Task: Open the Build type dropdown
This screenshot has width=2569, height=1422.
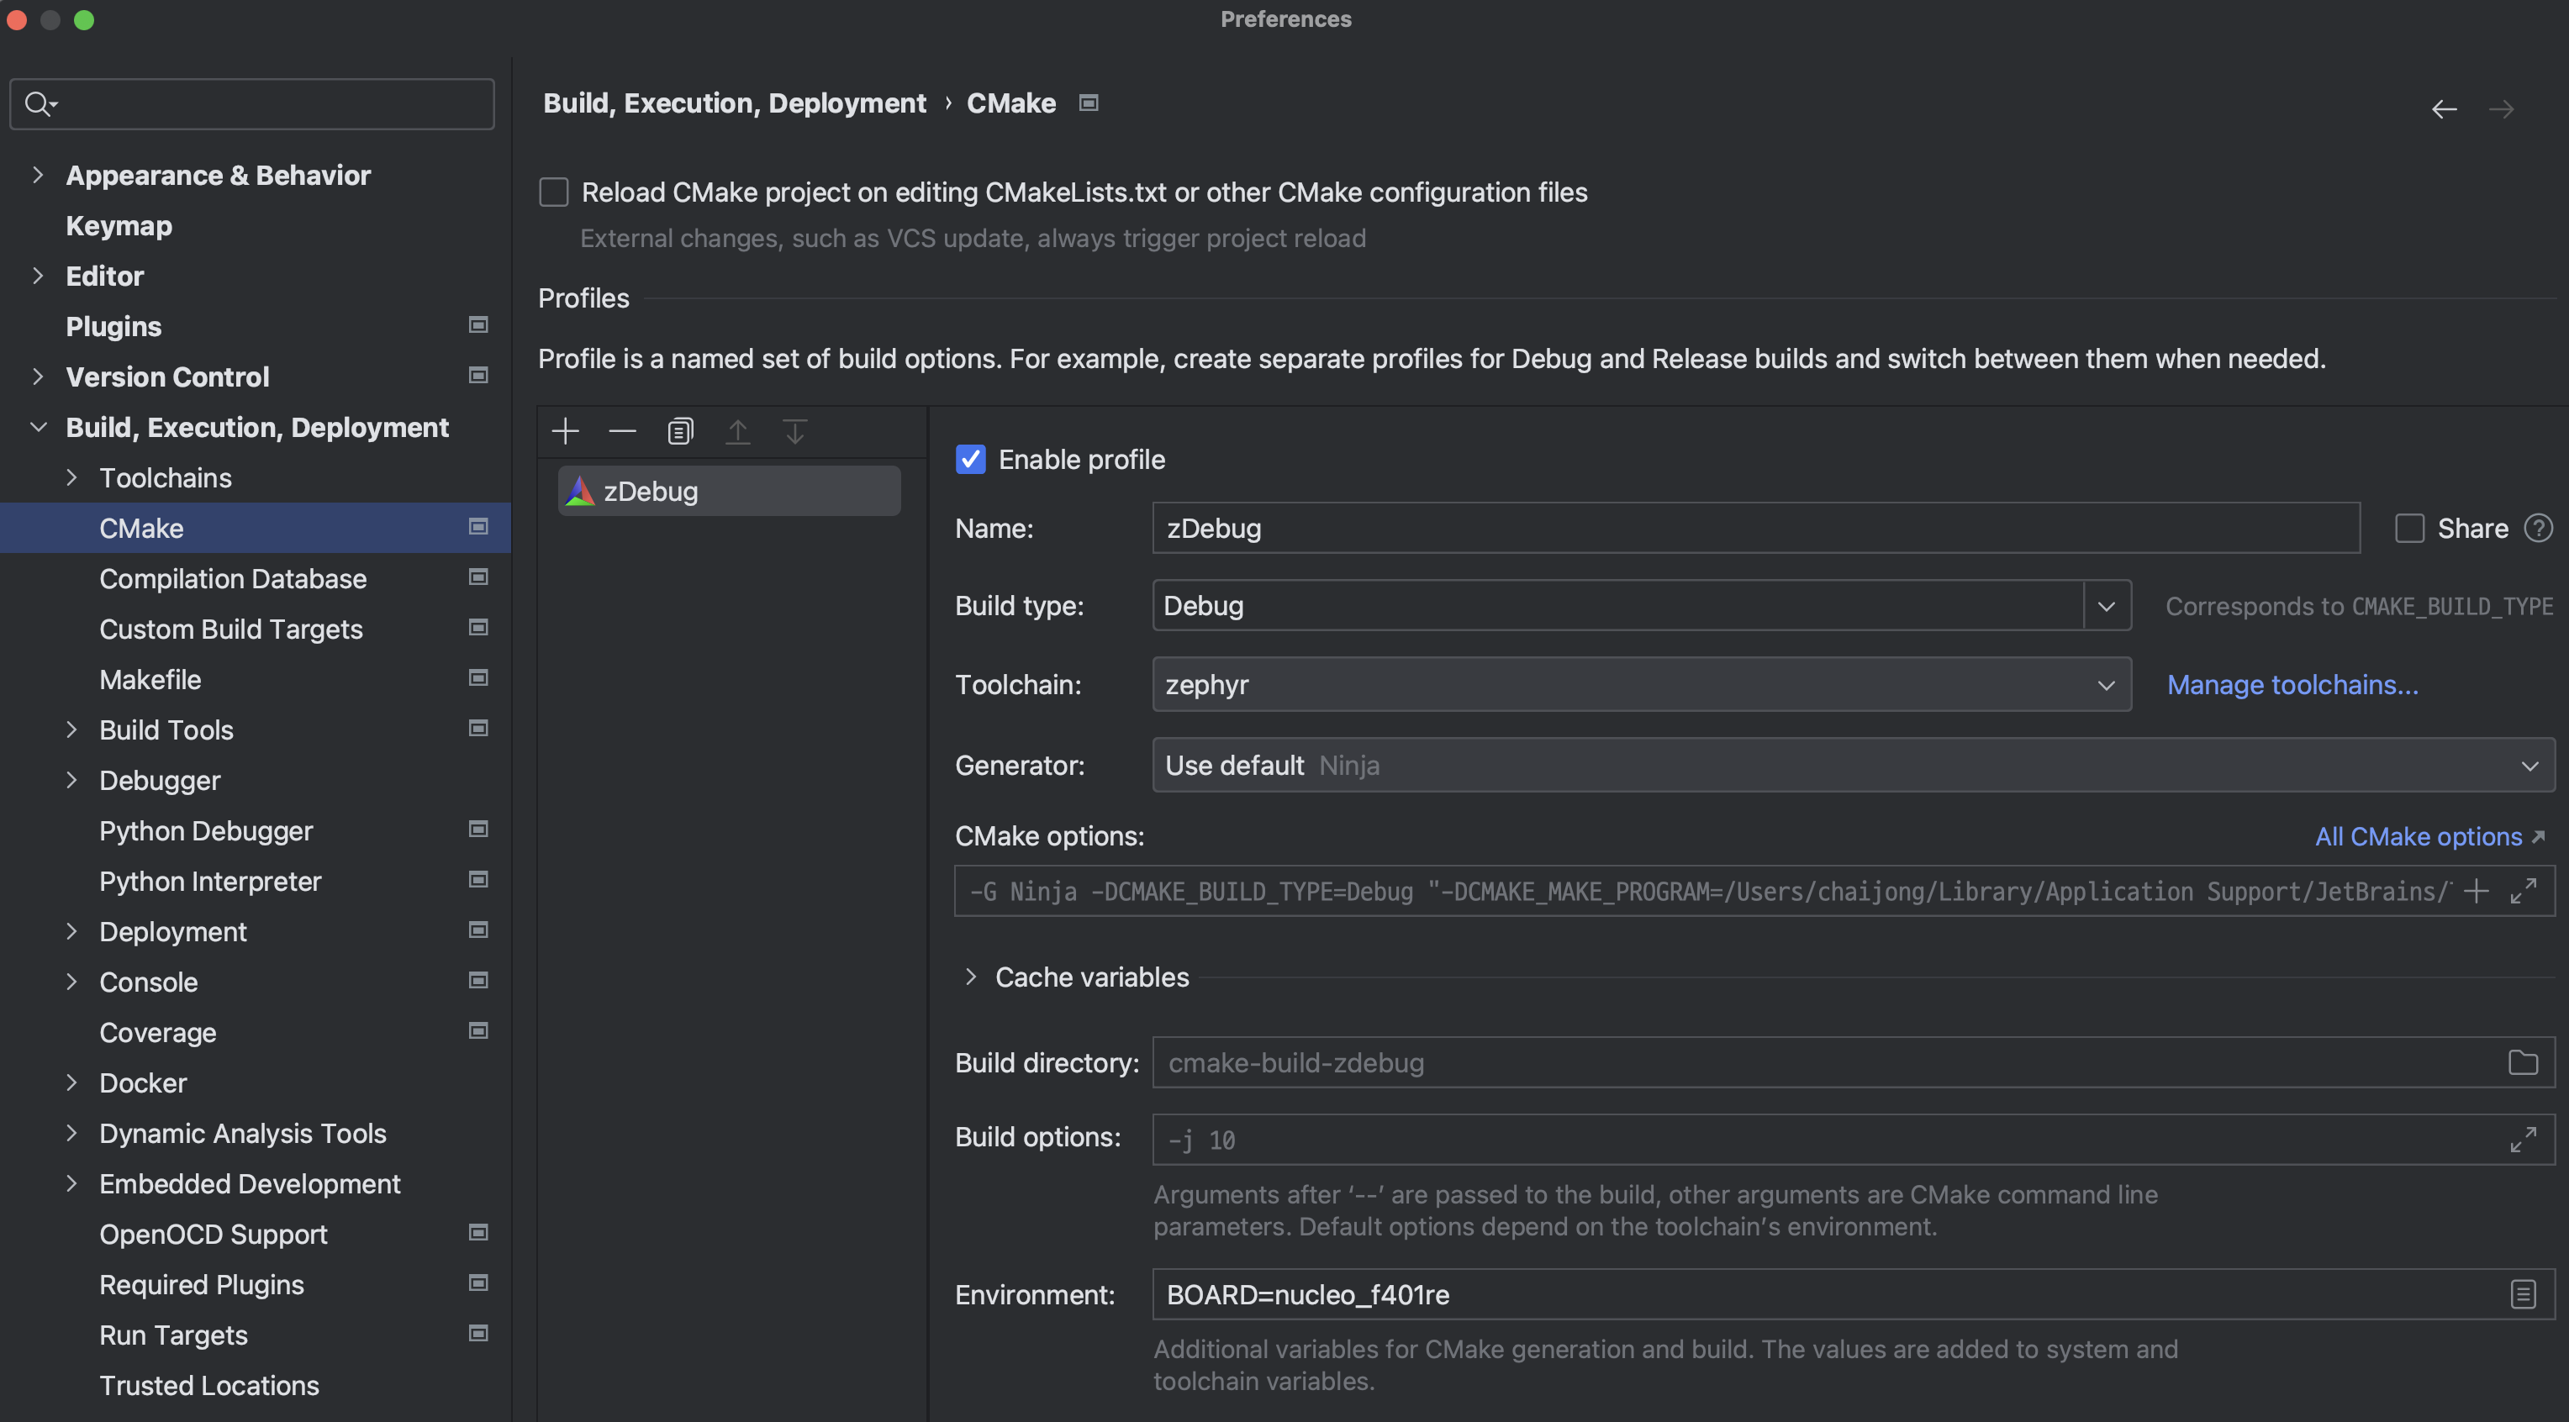Action: [2107, 605]
